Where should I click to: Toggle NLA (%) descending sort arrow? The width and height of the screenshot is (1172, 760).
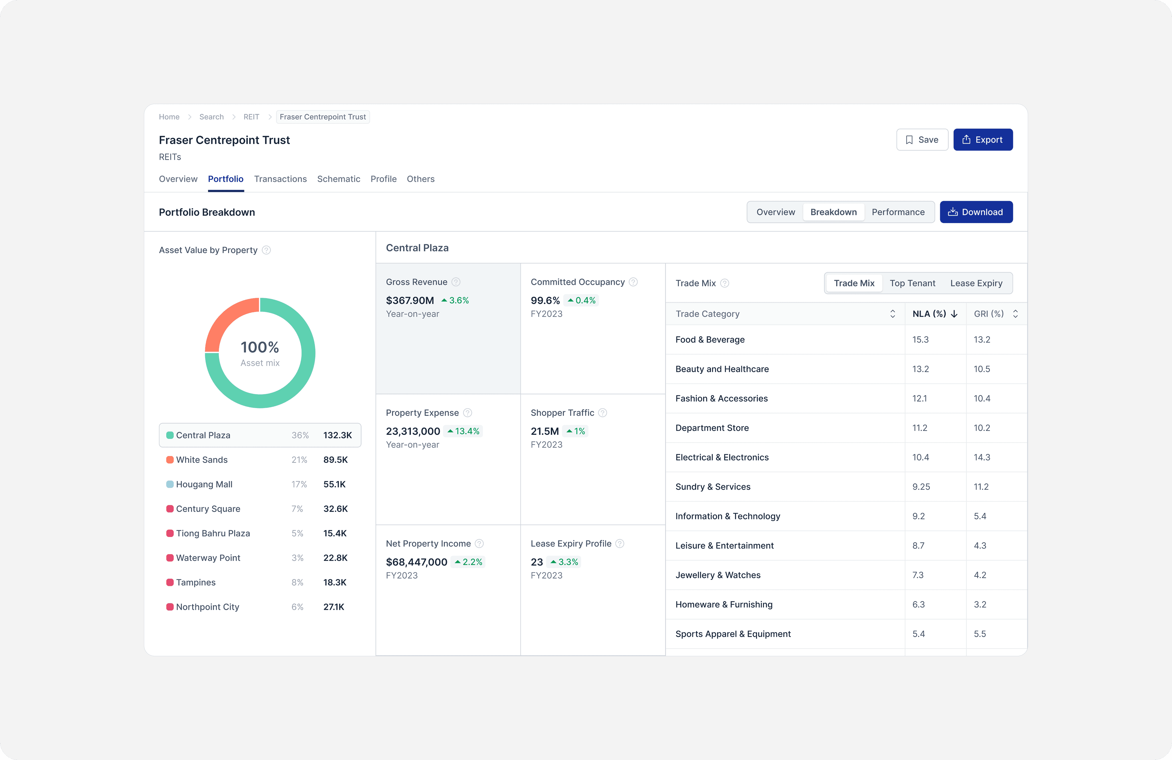click(954, 314)
